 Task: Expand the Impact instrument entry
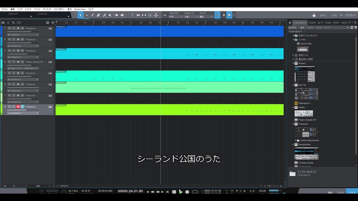click(x=293, y=63)
